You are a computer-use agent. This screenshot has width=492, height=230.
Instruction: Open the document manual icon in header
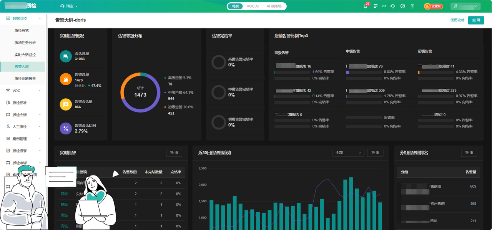[x=412, y=6]
